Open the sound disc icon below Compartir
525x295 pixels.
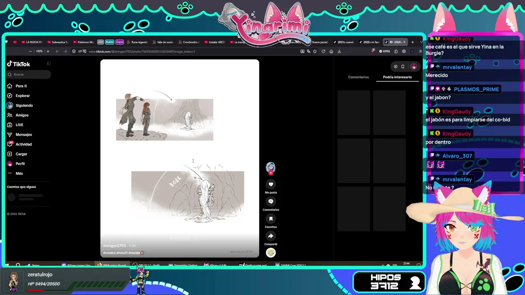pos(271,253)
